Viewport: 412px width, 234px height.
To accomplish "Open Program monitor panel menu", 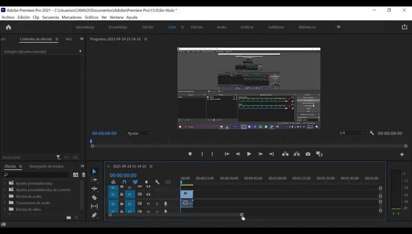I will (x=146, y=39).
